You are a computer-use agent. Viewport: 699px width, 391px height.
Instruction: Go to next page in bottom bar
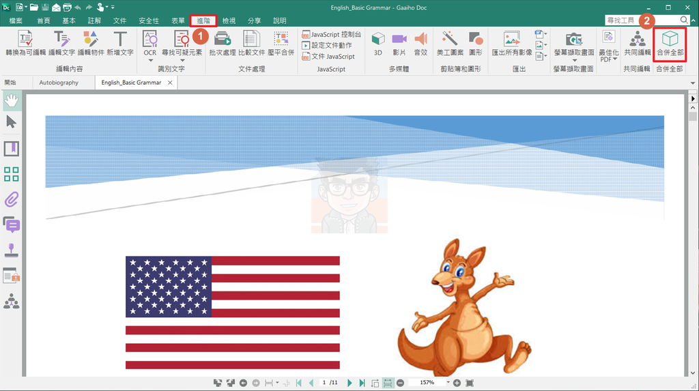(349, 383)
